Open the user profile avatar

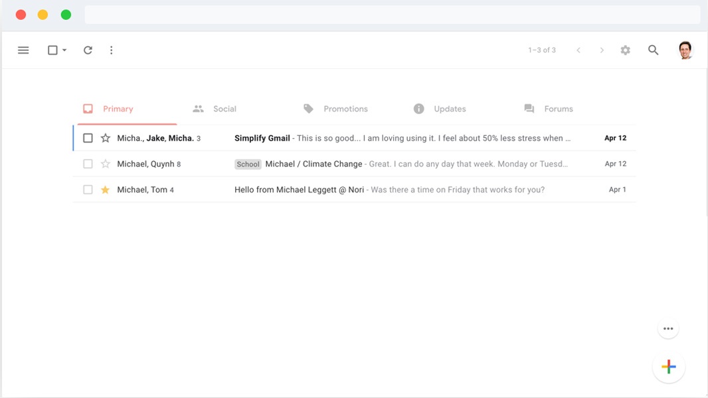coord(685,50)
